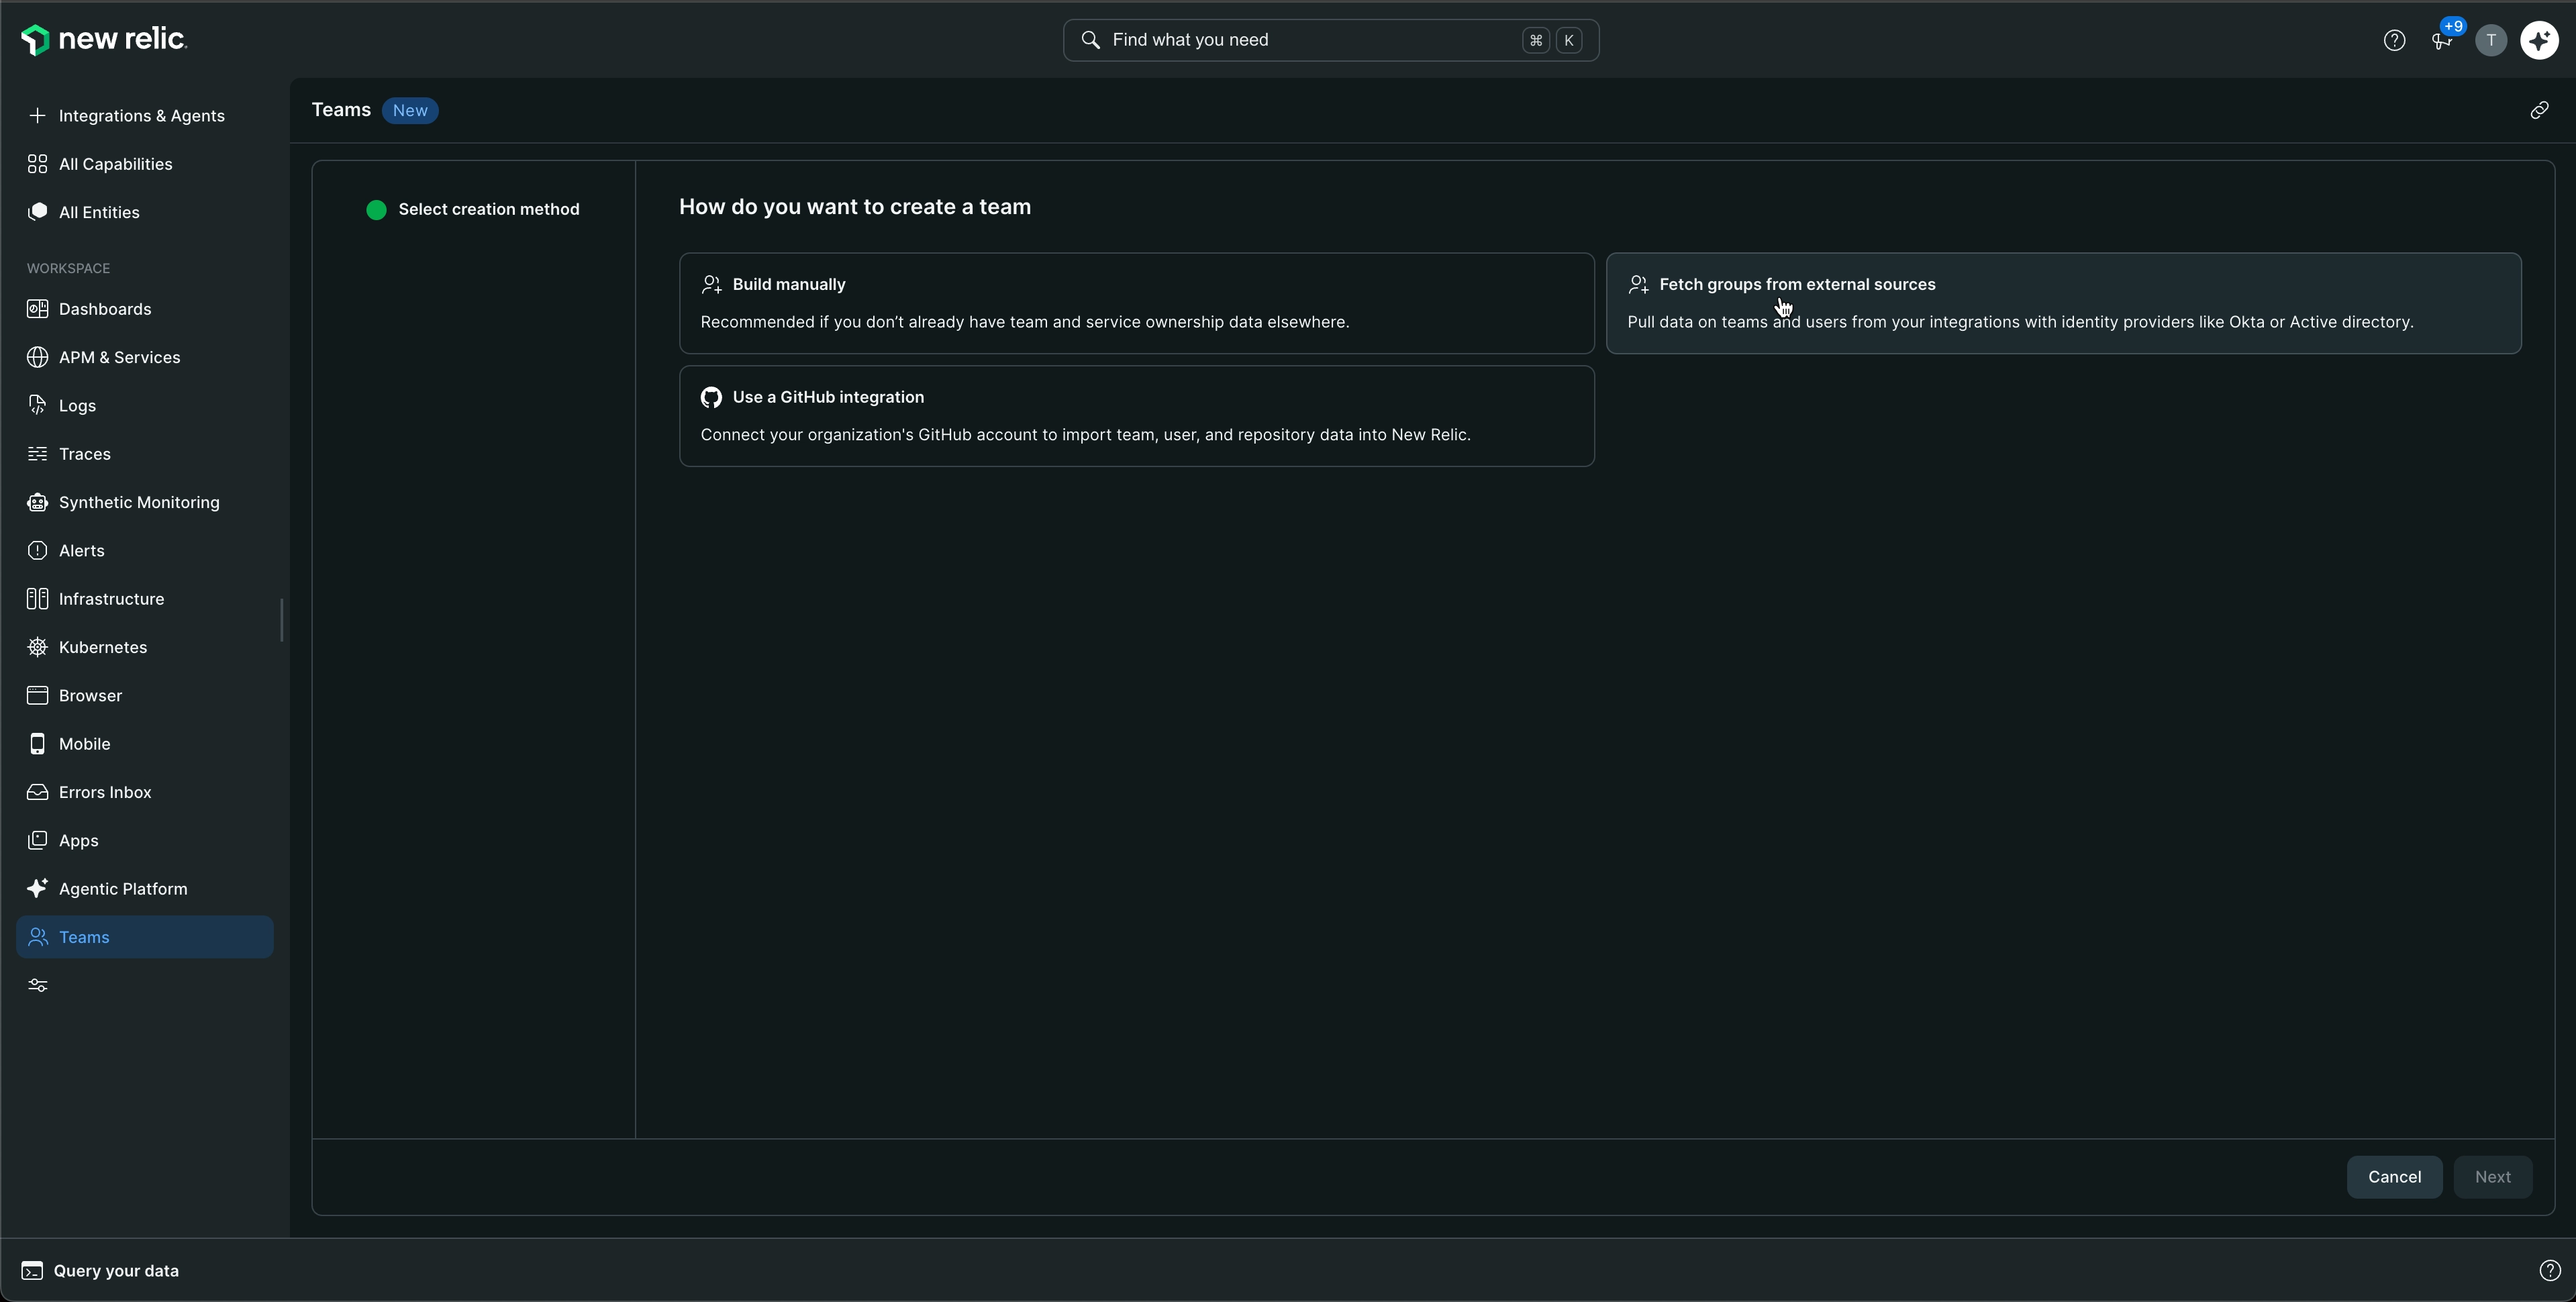Click the Synthetic Monitoring robot icon
The width and height of the screenshot is (2576, 1302).
coord(38,502)
